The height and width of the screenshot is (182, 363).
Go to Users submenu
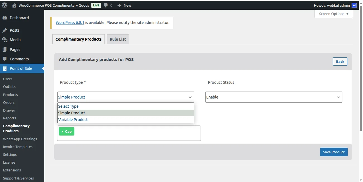click(x=8, y=79)
